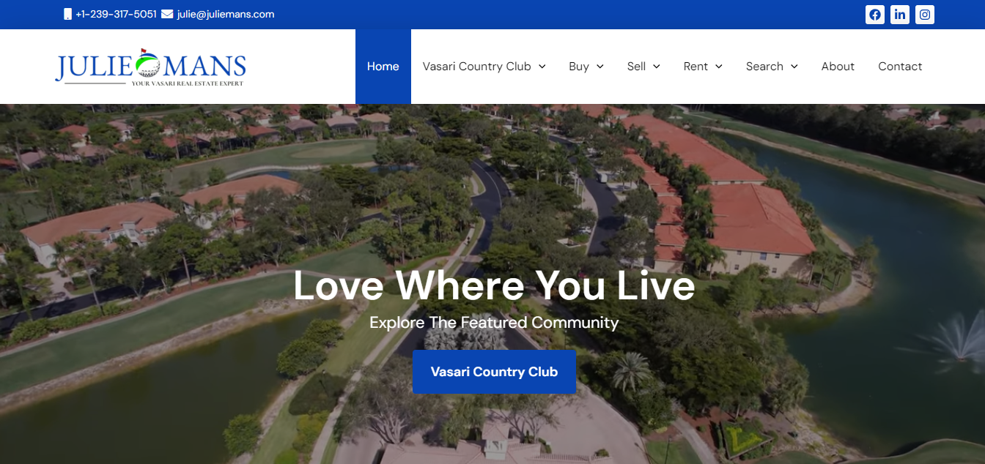Screen dimensions: 985x464
Task: Expand the Search menu chevron
Action: click(794, 67)
